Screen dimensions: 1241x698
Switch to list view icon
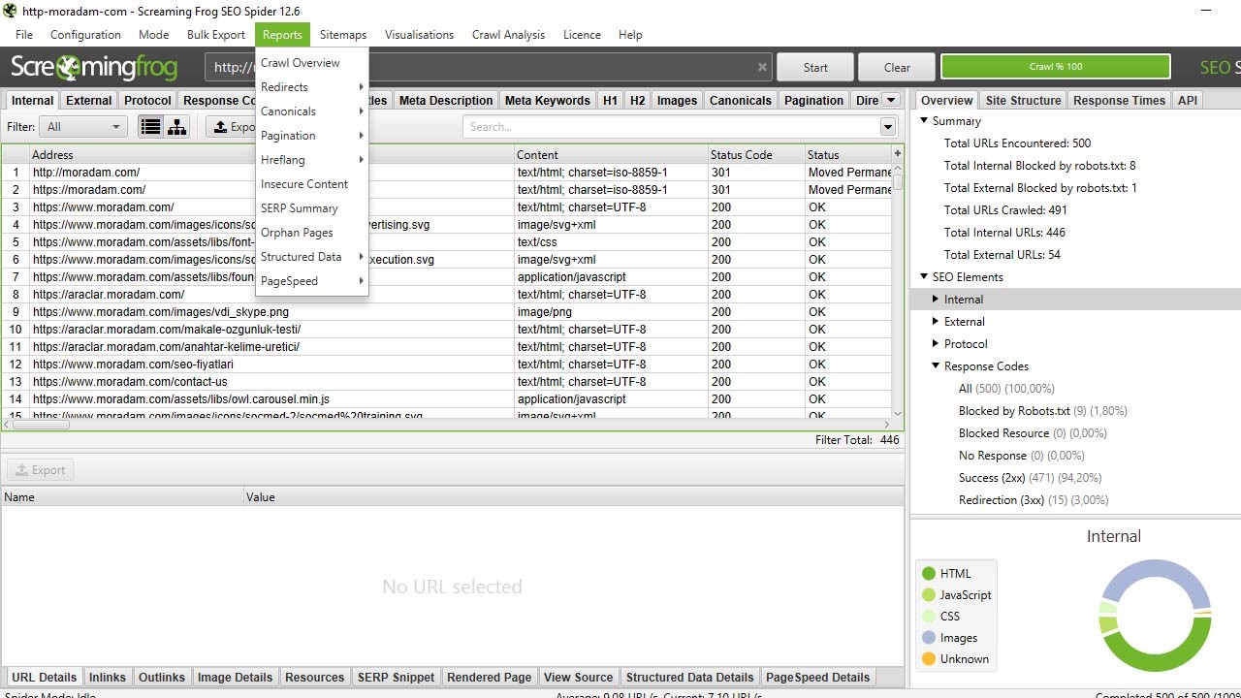(x=150, y=127)
